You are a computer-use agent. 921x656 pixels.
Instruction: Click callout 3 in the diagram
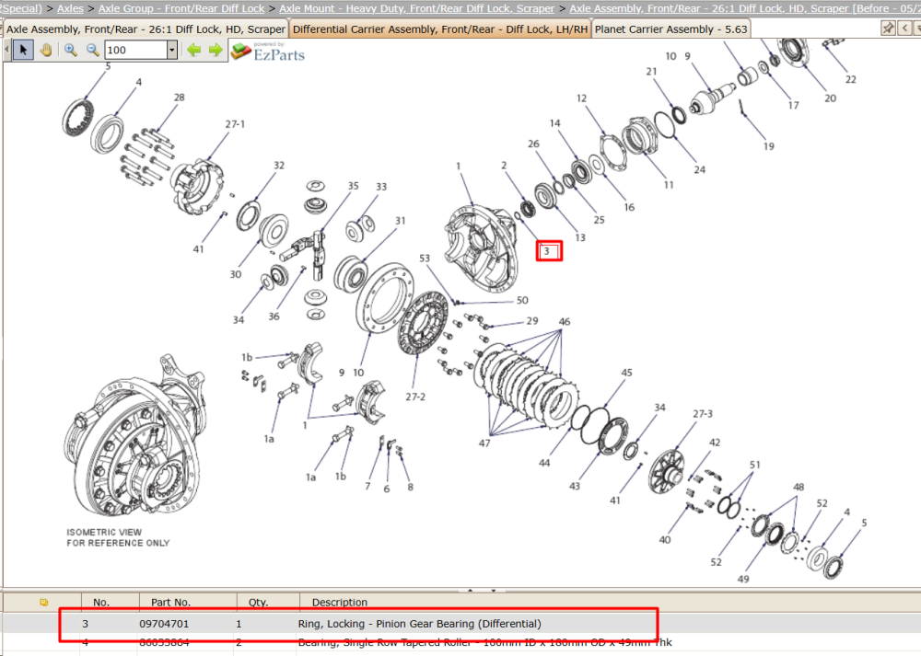[546, 251]
